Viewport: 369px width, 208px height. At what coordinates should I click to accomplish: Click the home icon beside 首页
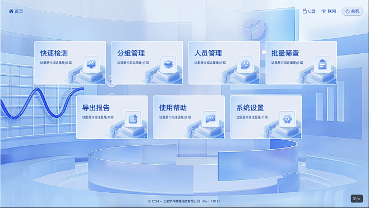tap(11, 11)
